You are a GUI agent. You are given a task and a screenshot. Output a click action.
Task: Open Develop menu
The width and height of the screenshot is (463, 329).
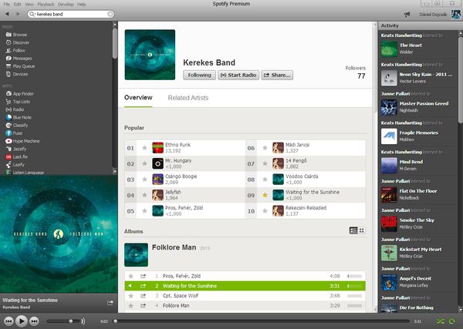66,4
